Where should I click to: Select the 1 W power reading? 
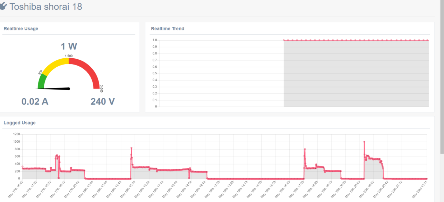[x=69, y=47]
